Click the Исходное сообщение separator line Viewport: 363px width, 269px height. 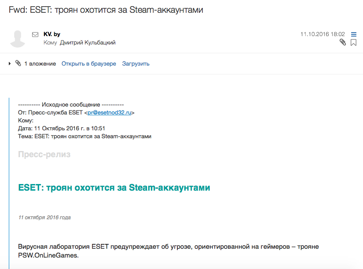71,105
